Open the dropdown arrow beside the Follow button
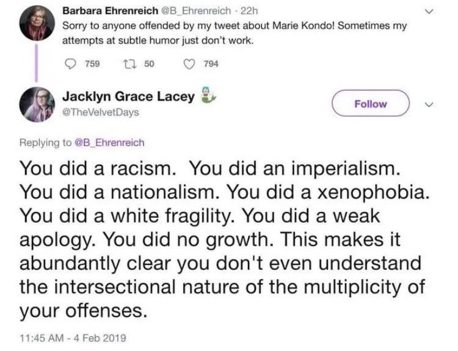458x351 pixels. [x=429, y=104]
